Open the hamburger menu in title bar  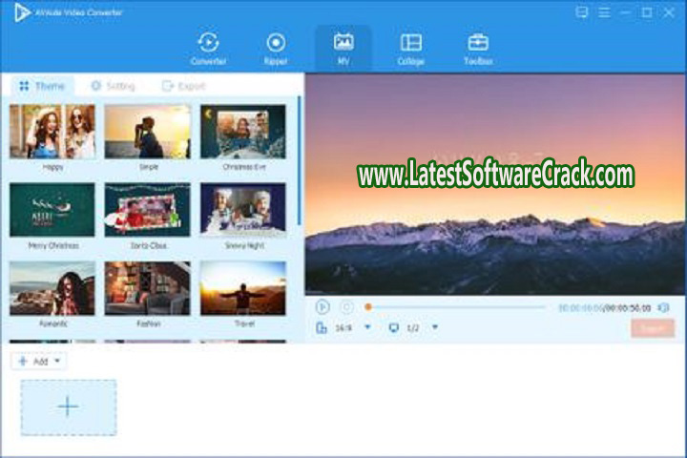(605, 12)
